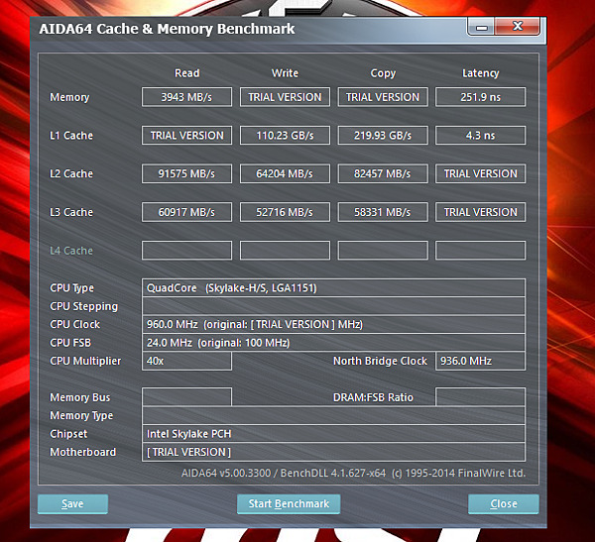Click North Bridge Clock 936.0 MHz field
Viewport: 595px width, 542px height.
(x=480, y=361)
